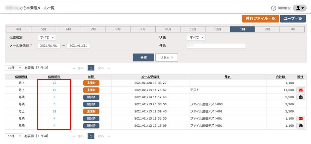Image resolution: width=311 pixels, height=144 pixels.
Task: Go to last page double arrow at top
Action: (x=109, y=68)
